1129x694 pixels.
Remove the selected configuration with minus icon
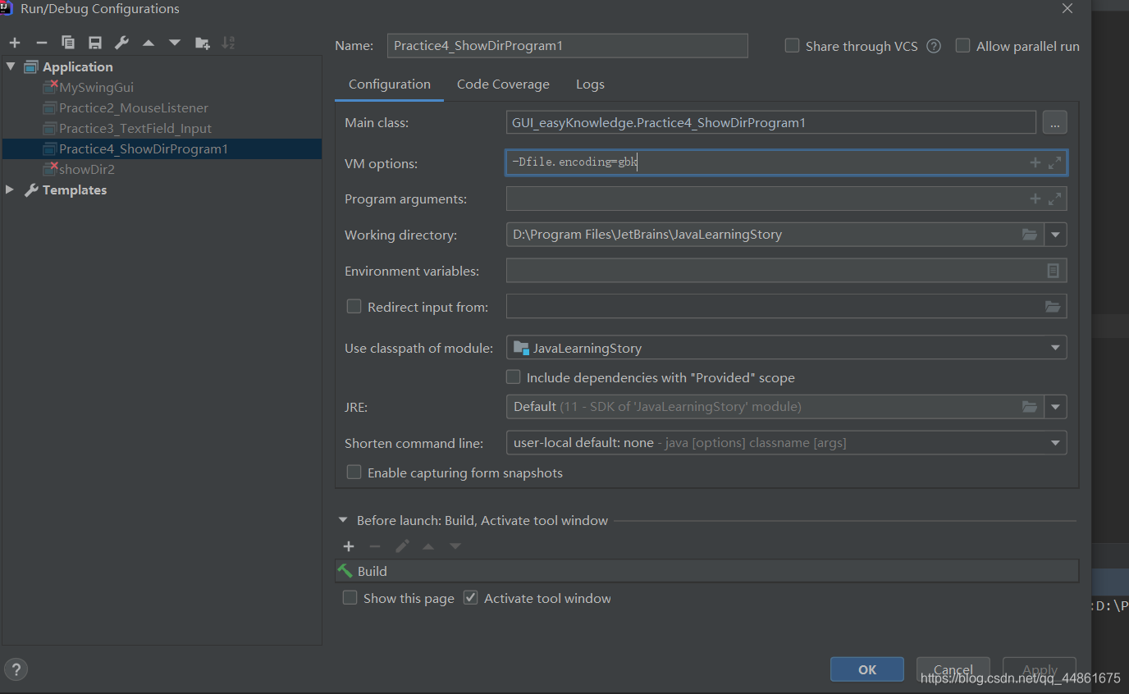tap(42, 43)
